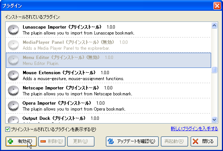This screenshot has width=223, height=151.
Task: Click the Output Dock gear icon
Action: click(13, 119)
